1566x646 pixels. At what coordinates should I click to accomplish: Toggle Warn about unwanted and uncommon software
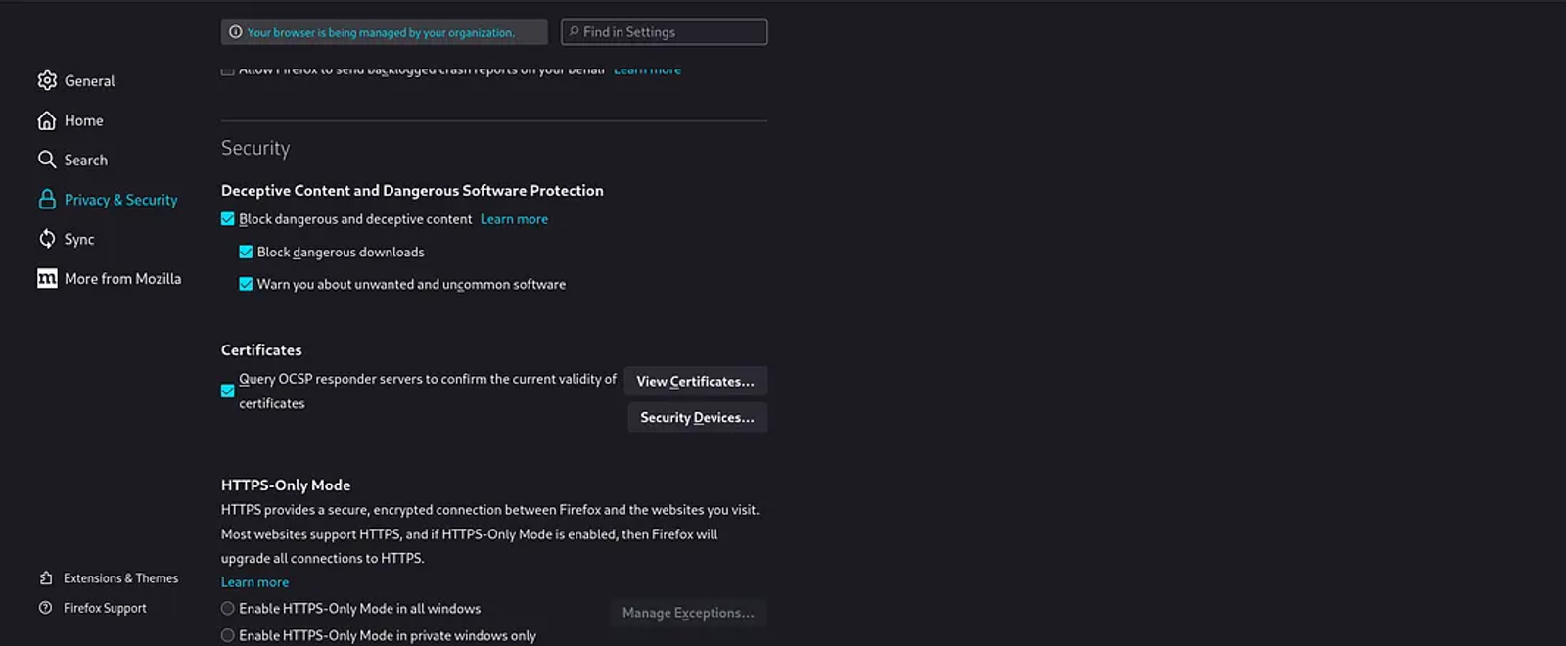click(x=246, y=284)
